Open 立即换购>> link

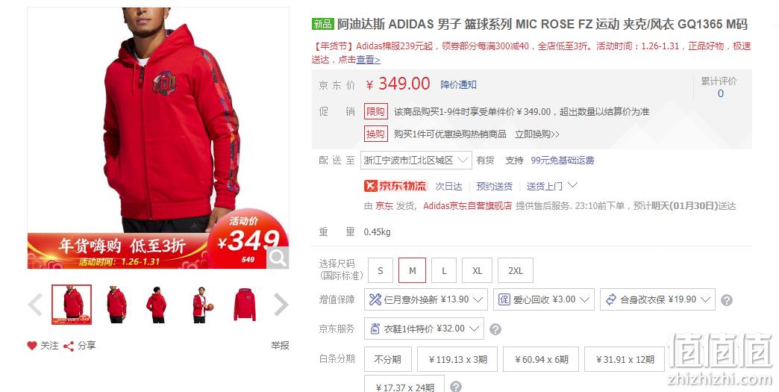point(537,134)
